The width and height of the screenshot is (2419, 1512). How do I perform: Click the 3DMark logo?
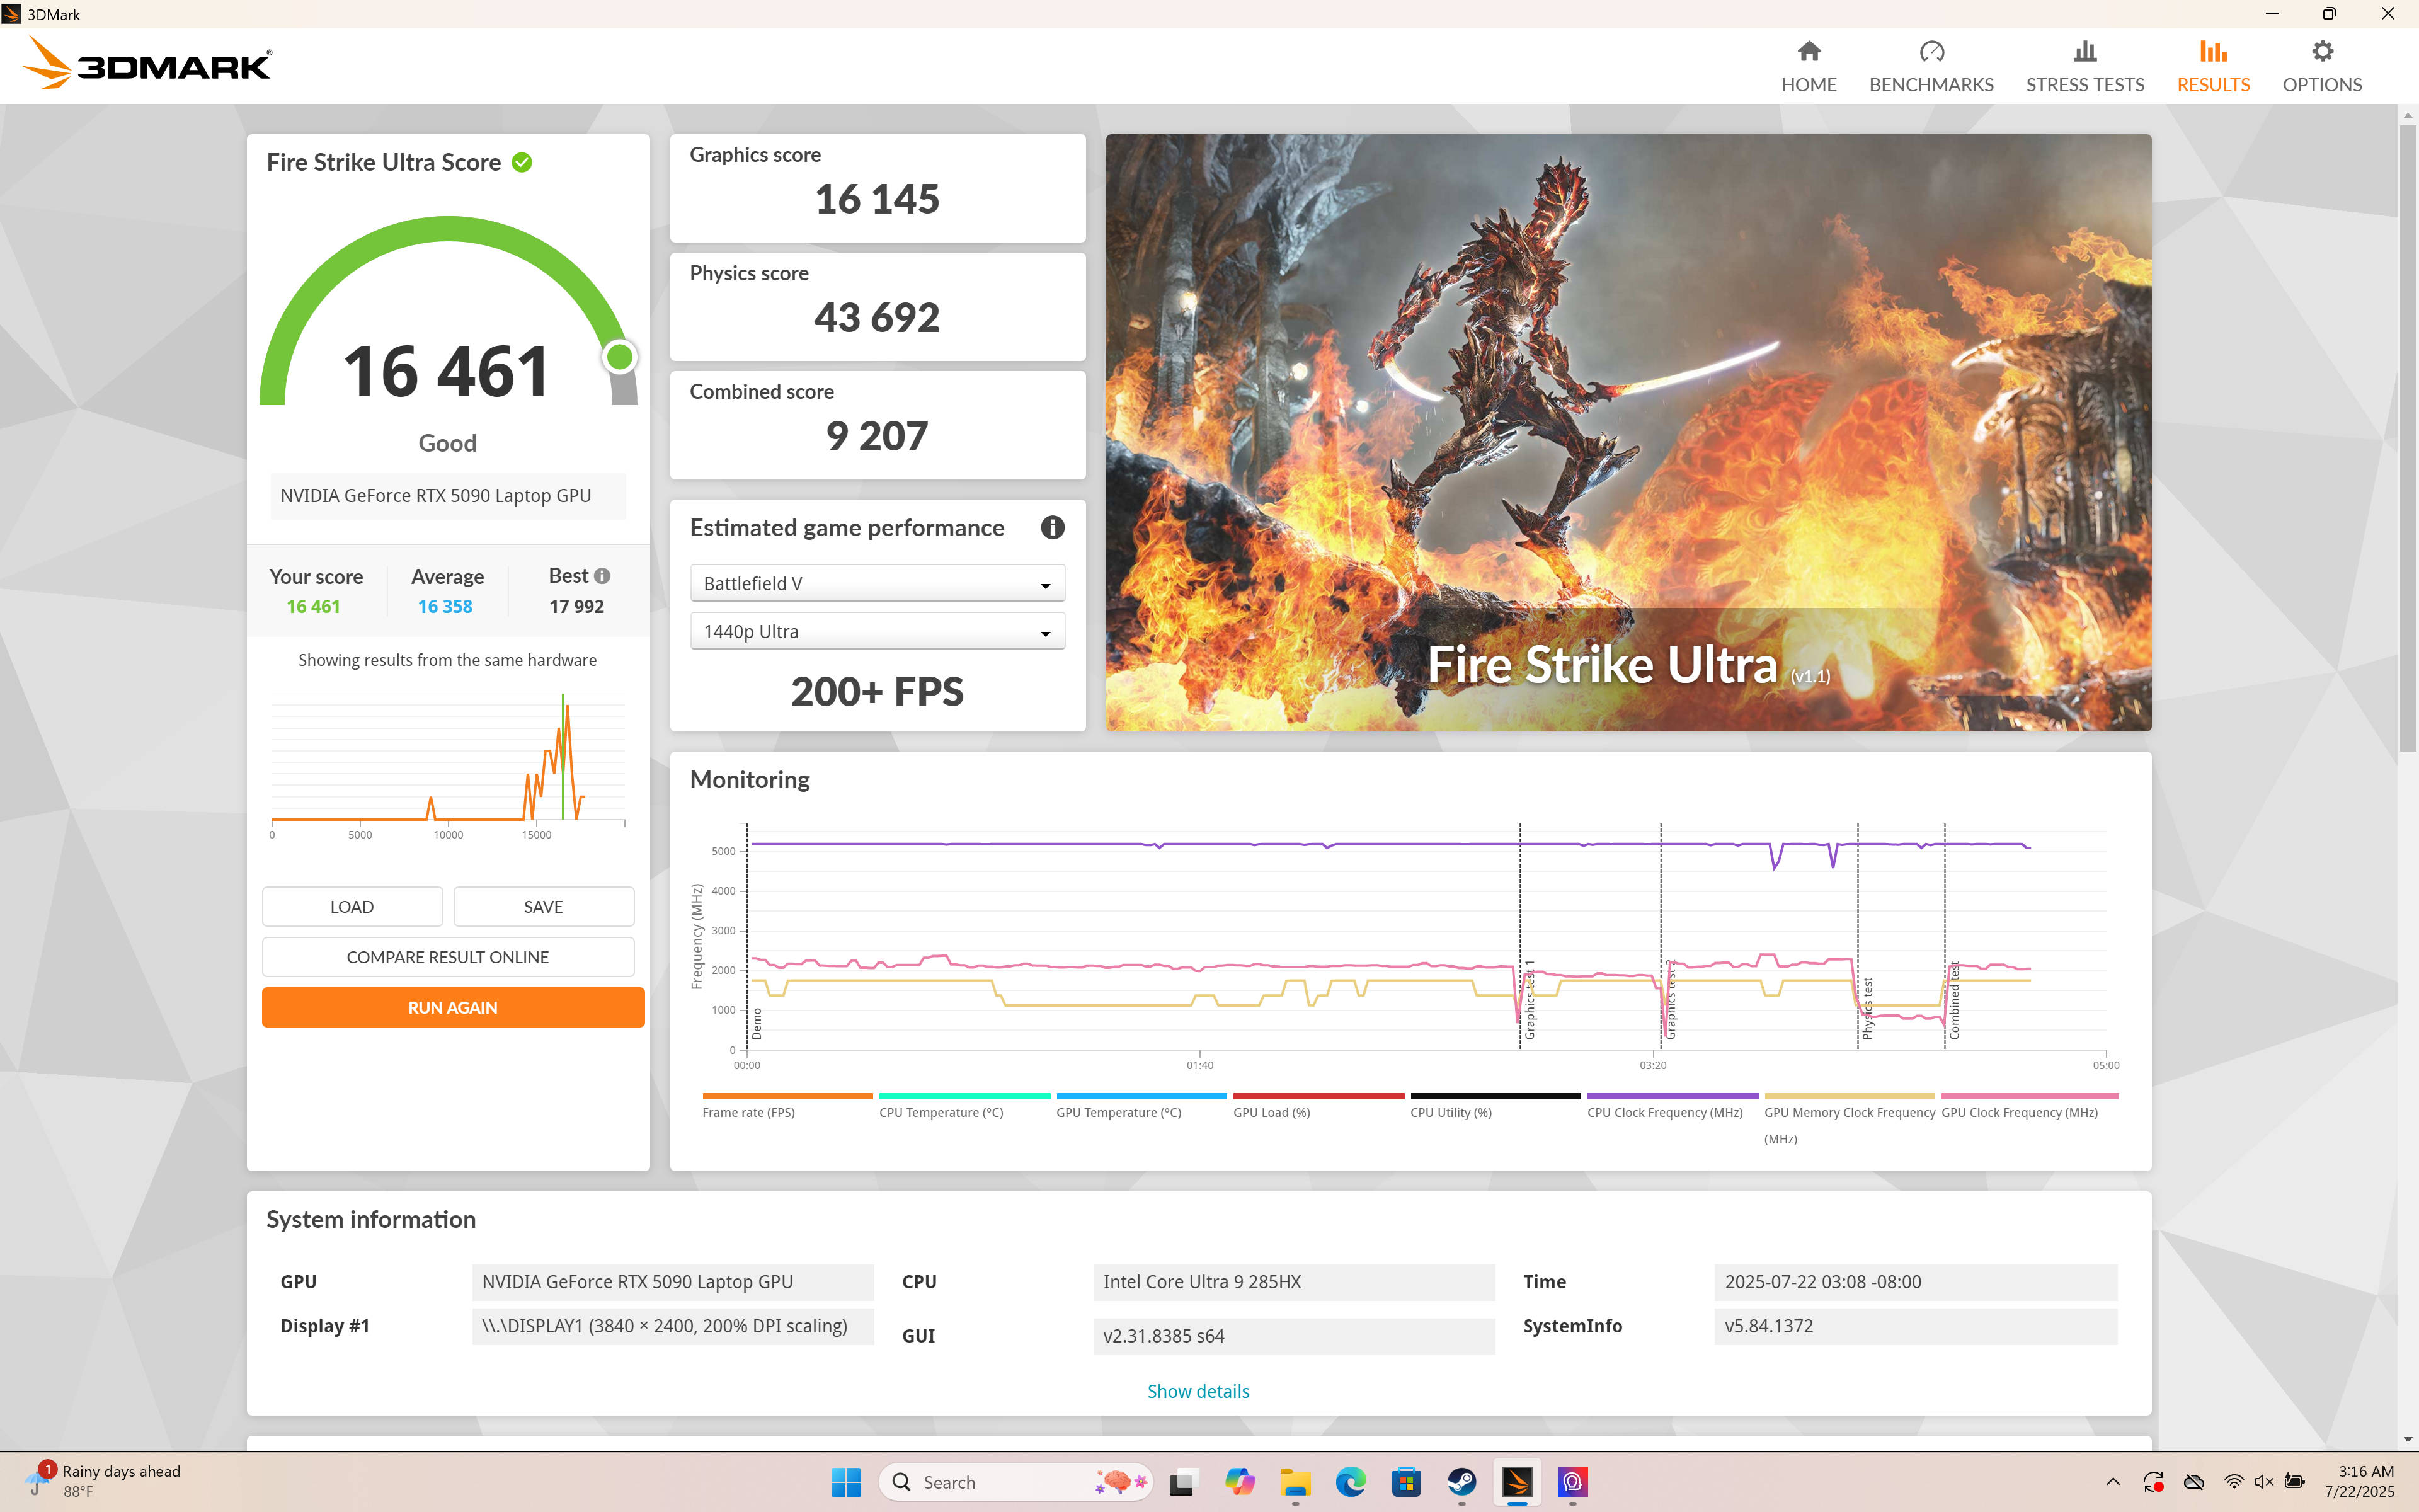point(147,63)
